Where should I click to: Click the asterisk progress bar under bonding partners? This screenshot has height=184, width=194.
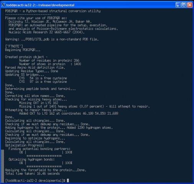[x=44, y=156]
